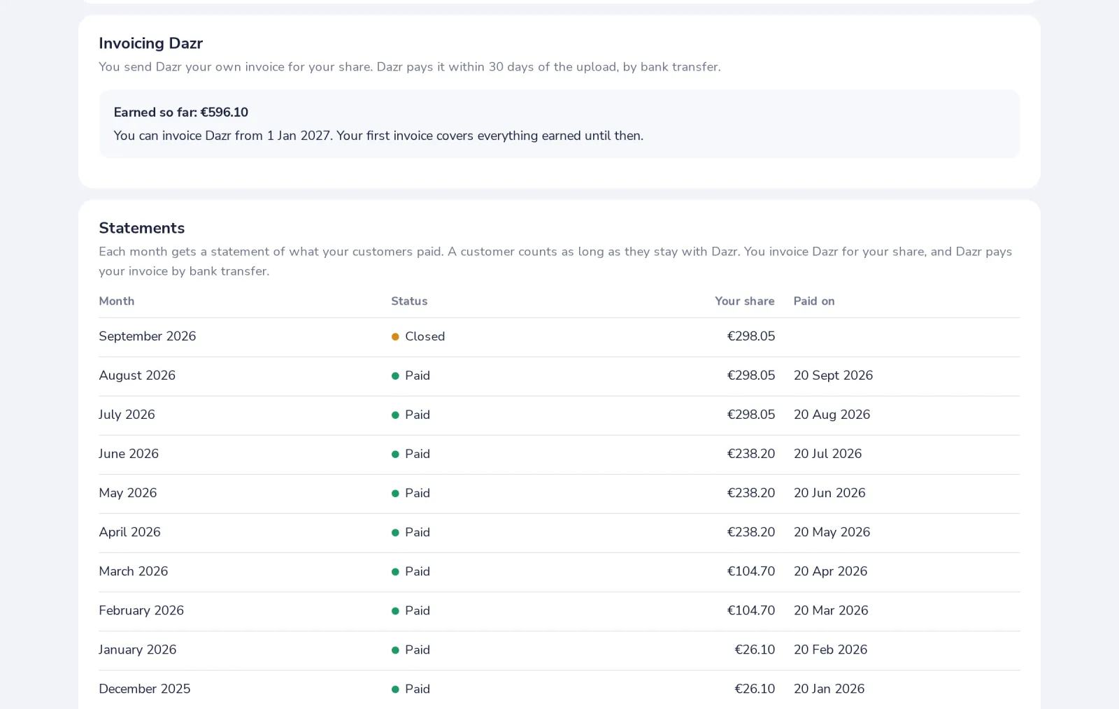This screenshot has width=1119, height=709.
Task: Click the "20 Jun 2026" paid date
Action: tap(829, 493)
